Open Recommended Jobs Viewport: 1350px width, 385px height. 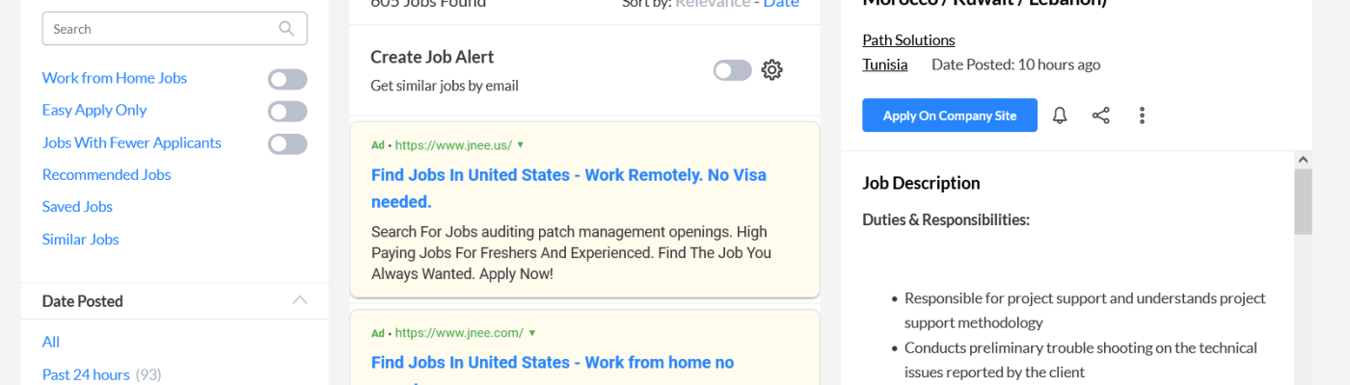tap(106, 174)
